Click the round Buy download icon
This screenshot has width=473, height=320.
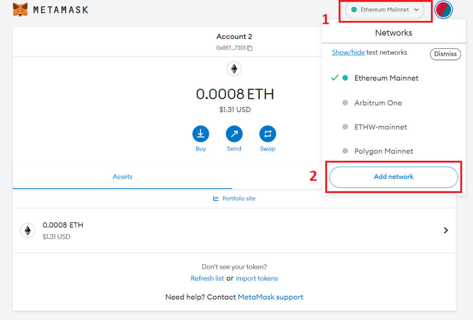coord(201,134)
